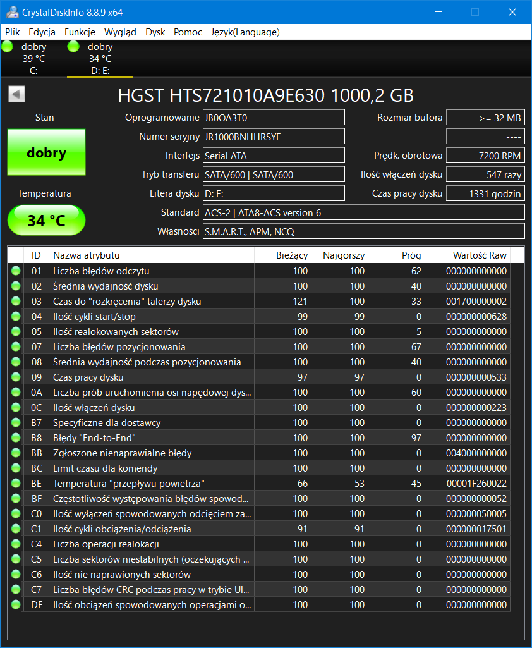
Task: Select the row Liczba błędów pozycjonowania
Action: point(259,347)
